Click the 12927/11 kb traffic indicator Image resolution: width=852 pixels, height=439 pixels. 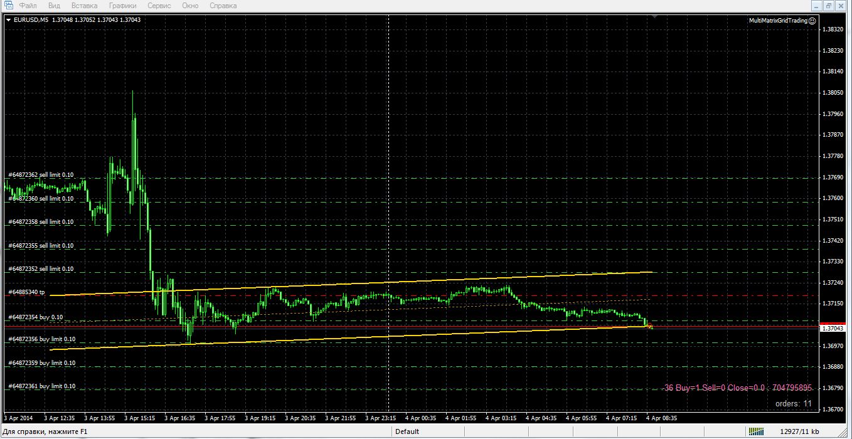point(799,431)
